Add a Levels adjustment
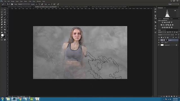Viewport: 180px width, 101px height. pos(165,22)
